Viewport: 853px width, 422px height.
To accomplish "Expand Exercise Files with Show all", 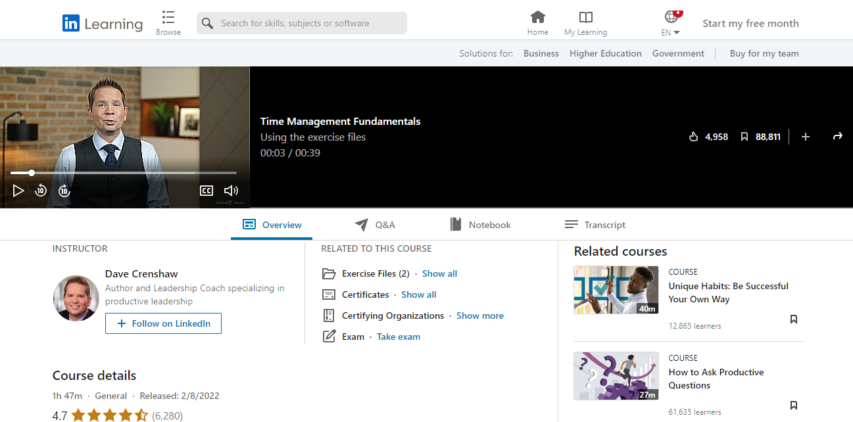I will [x=439, y=273].
